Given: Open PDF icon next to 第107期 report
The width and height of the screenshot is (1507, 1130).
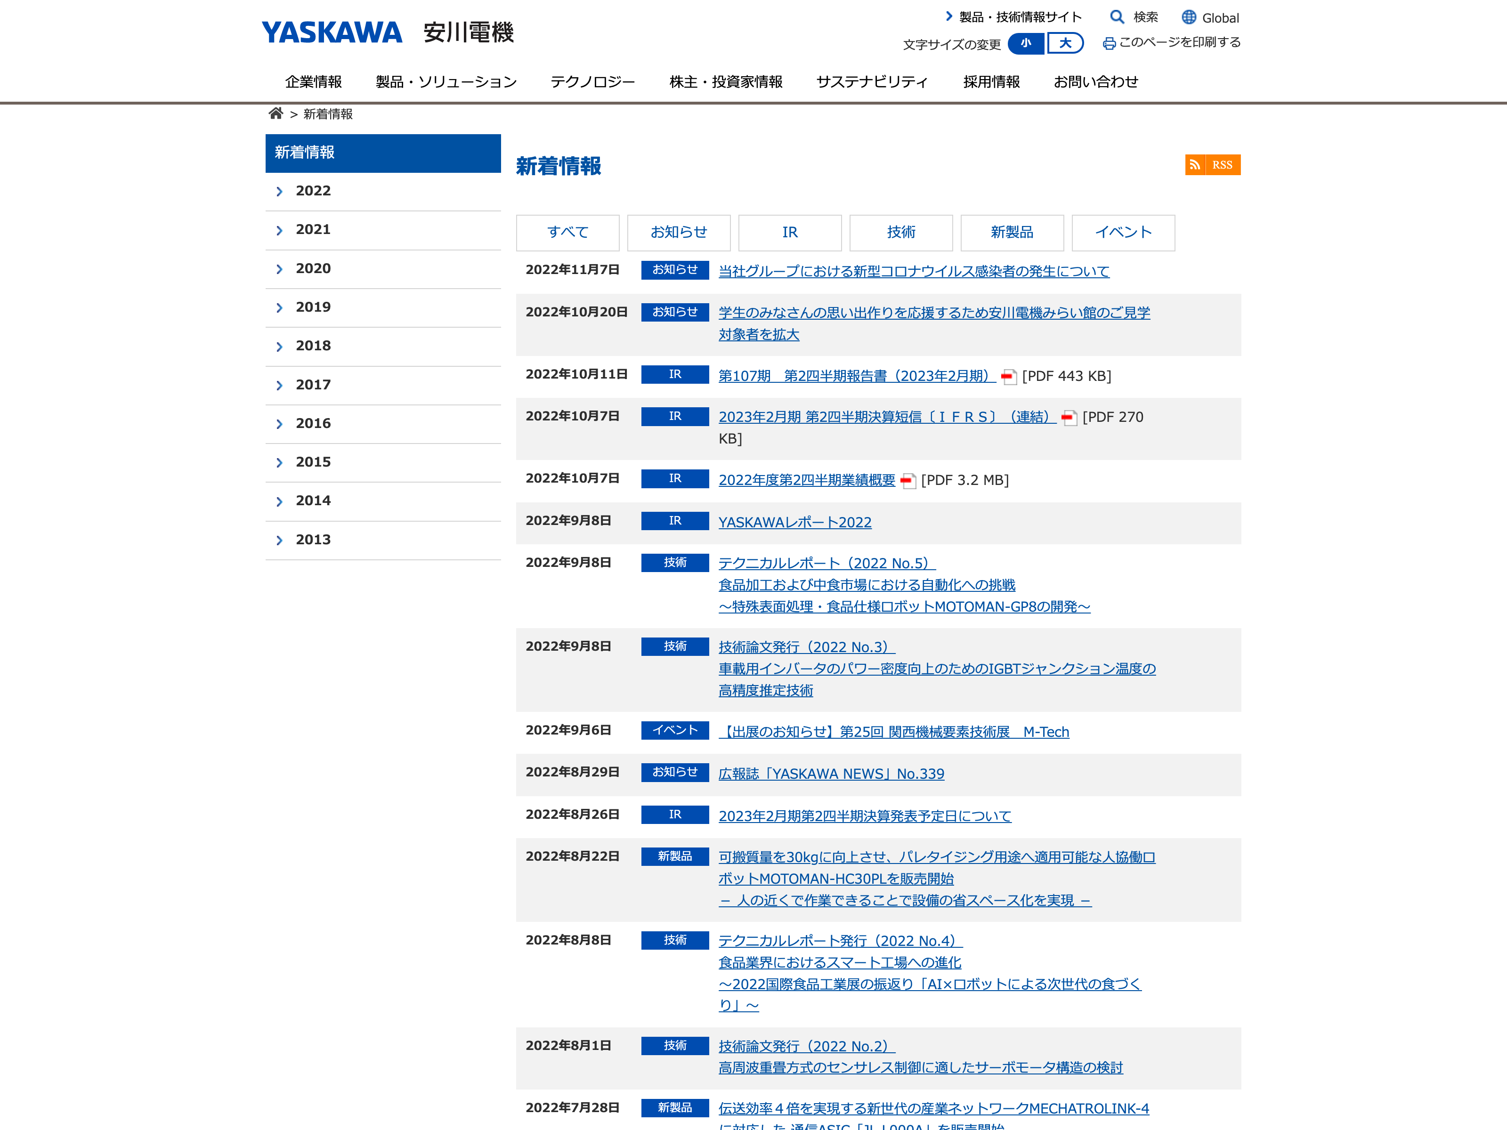Looking at the screenshot, I should pos(1009,377).
